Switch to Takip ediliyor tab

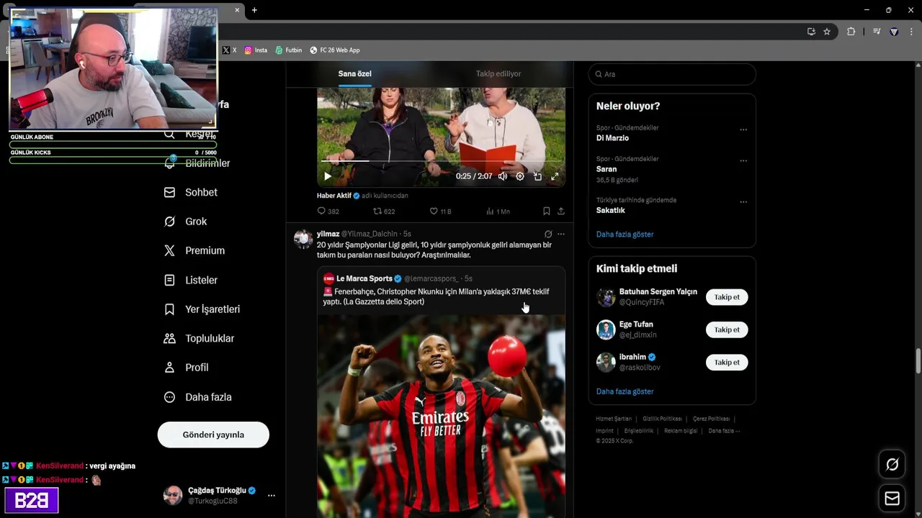point(498,74)
